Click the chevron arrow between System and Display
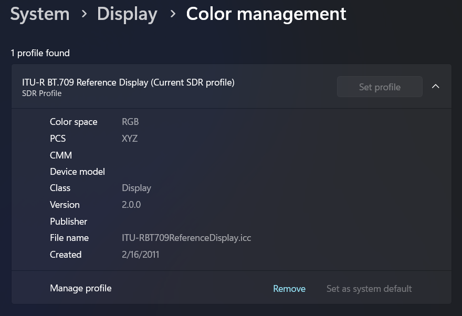Screen dimensions: 462x316 point(84,14)
